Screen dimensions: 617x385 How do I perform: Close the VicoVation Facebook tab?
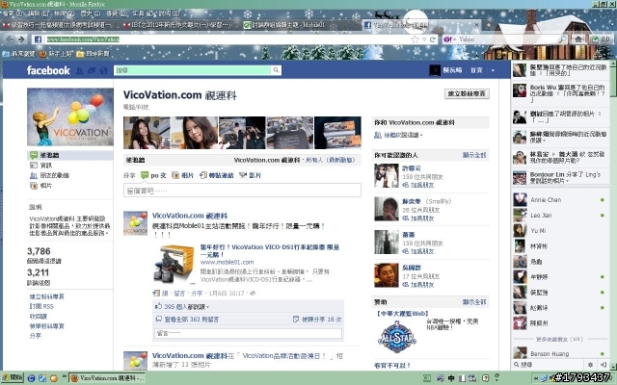click(x=476, y=25)
